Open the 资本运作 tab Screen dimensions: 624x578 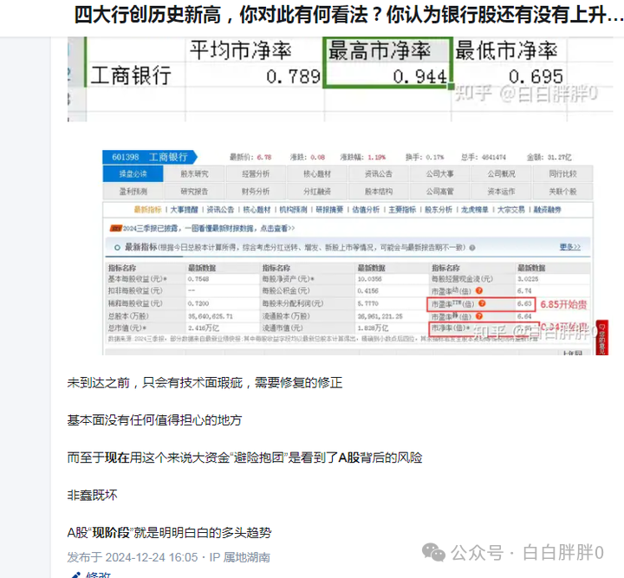click(x=501, y=192)
